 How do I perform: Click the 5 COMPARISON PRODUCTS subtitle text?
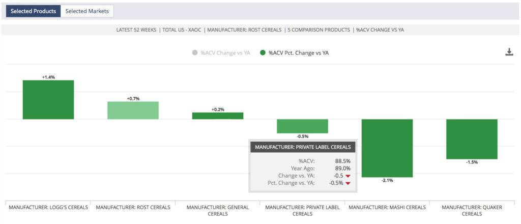pyautogui.click(x=319, y=30)
